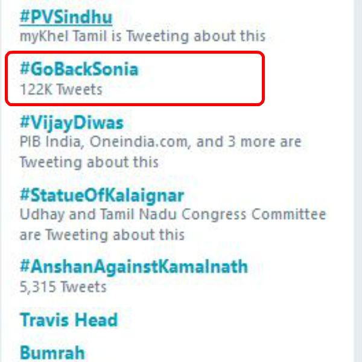Click 'is Tweeting about this' under #PVSindhu
The height and width of the screenshot is (362, 362).
tap(183, 36)
